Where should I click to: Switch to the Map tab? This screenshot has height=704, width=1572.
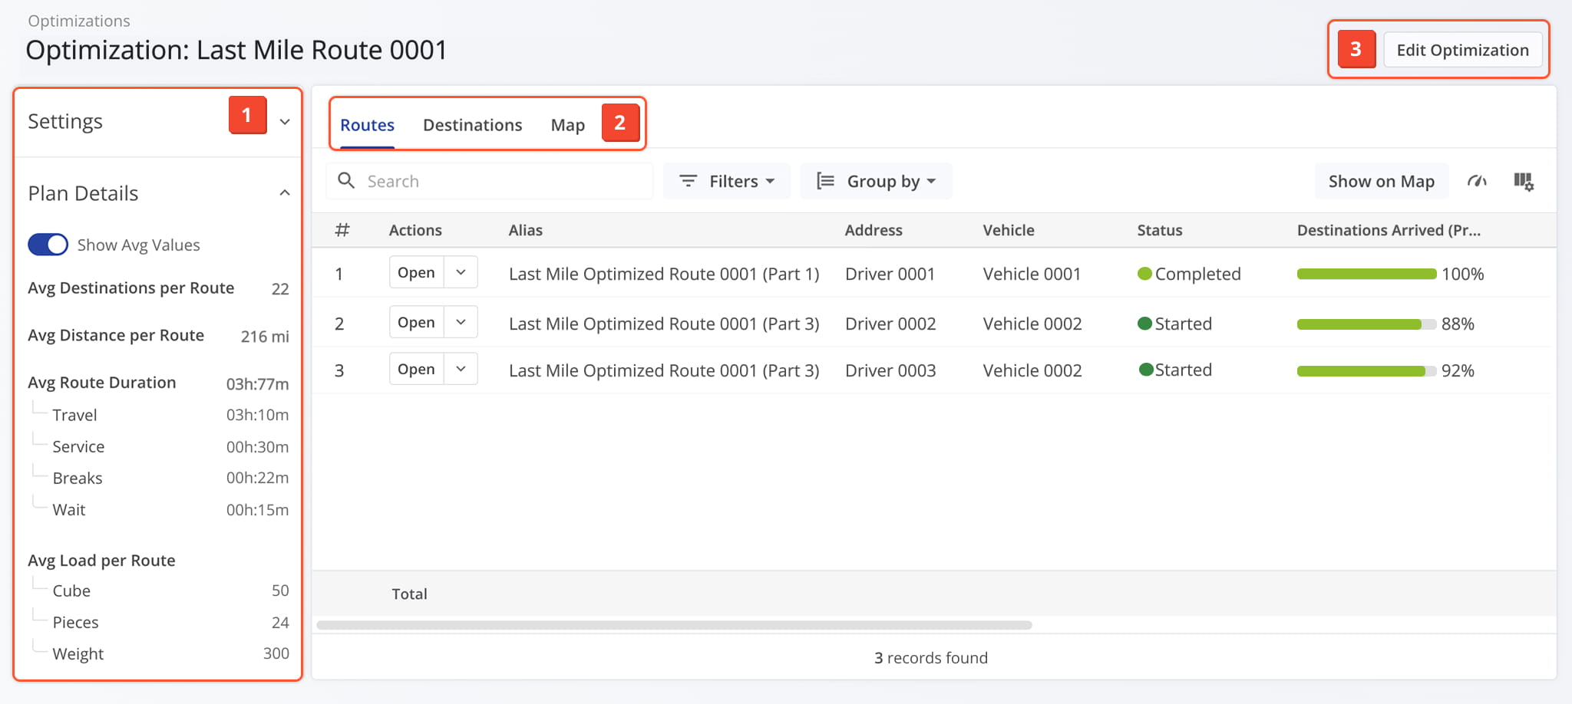567,125
